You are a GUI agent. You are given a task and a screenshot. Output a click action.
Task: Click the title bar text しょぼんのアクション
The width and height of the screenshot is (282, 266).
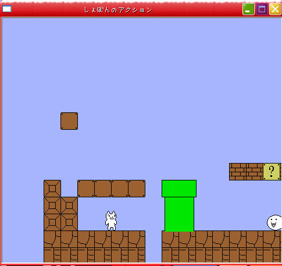point(118,10)
